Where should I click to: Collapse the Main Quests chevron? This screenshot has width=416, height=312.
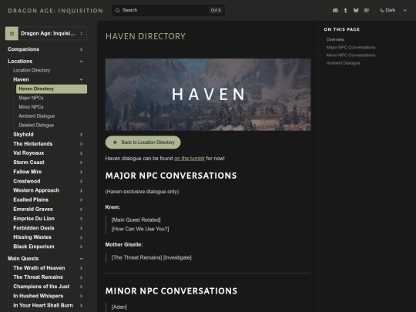click(x=81, y=259)
